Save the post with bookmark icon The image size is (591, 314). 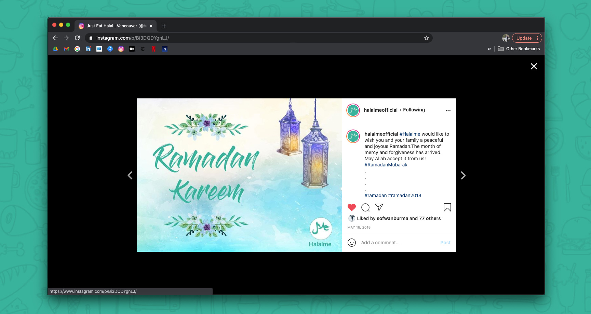point(447,207)
